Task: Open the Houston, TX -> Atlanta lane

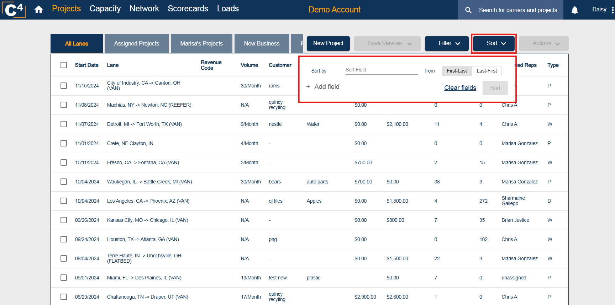Action: [143, 239]
